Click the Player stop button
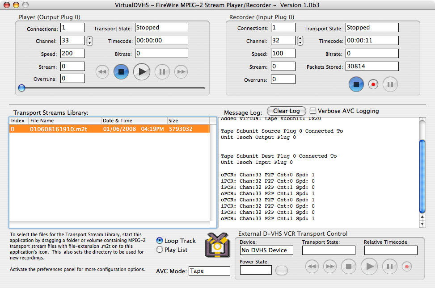Viewport: 435px width, 288px height. tap(121, 72)
